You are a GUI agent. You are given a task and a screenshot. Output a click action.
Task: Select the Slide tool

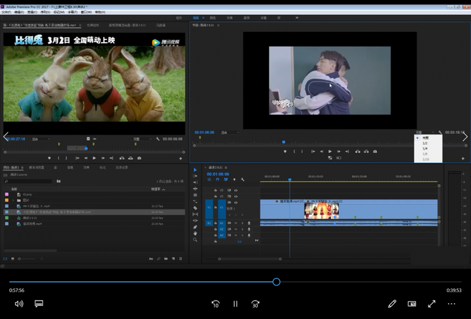[195, 220]
